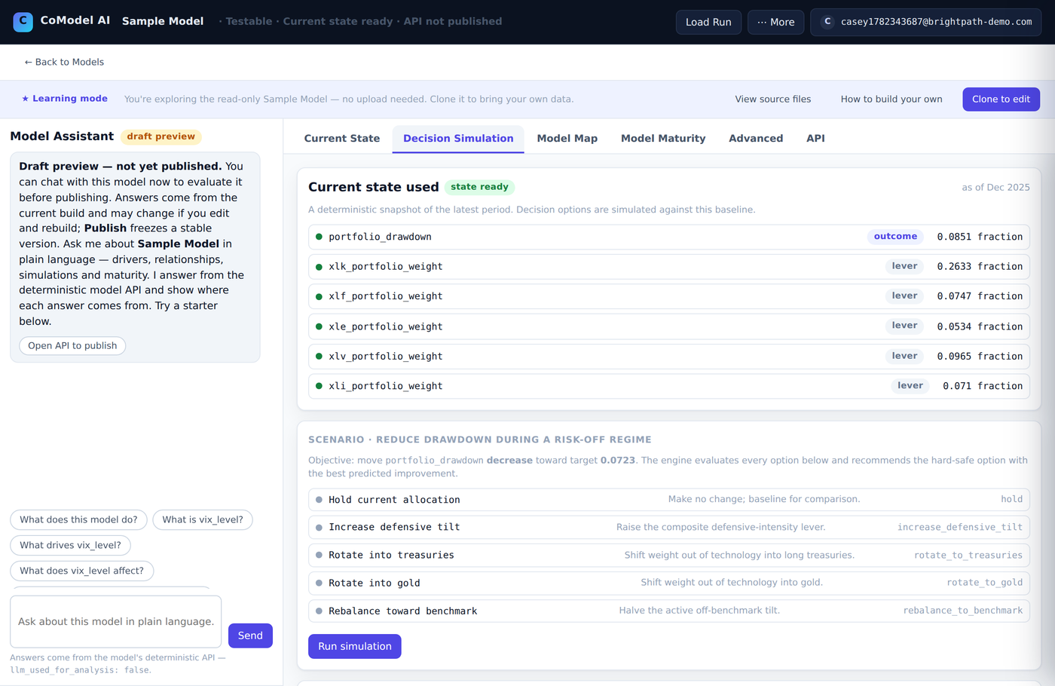This screenshot has width=1055, height=686.
Task: Click the lever tag on xlk_portfolio_weight
Action: [x=904, y=266]
